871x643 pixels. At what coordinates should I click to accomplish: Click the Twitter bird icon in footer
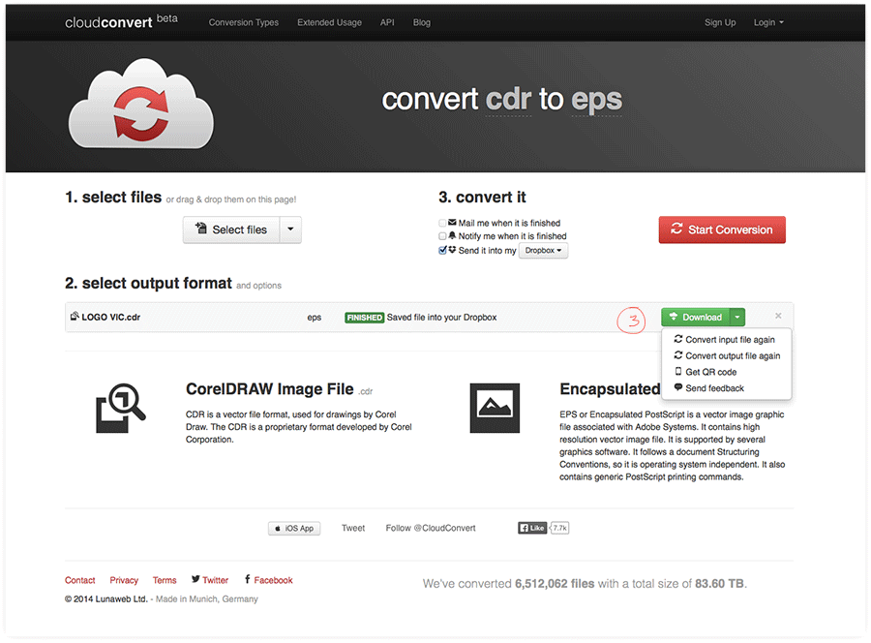point(195,579)
